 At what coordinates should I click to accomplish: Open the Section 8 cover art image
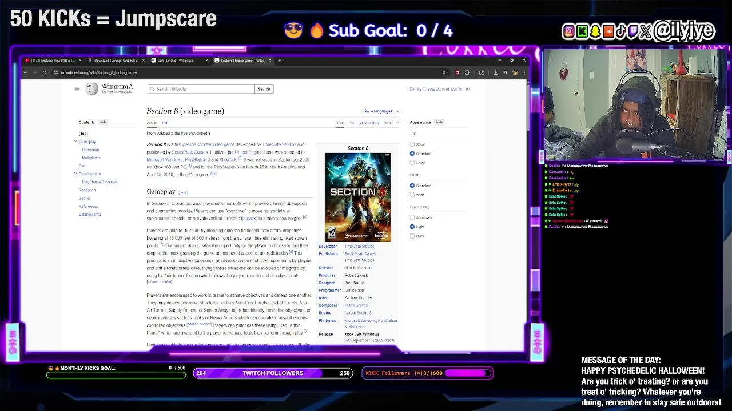(x=358, y=198)
